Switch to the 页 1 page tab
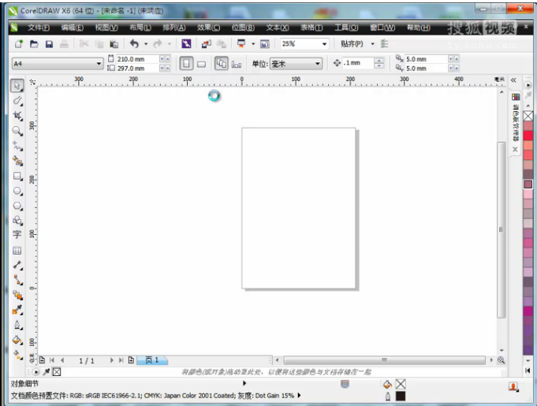The height and width of the screenshot is (406, 537). pyautogui.click(x=152, y=360)
